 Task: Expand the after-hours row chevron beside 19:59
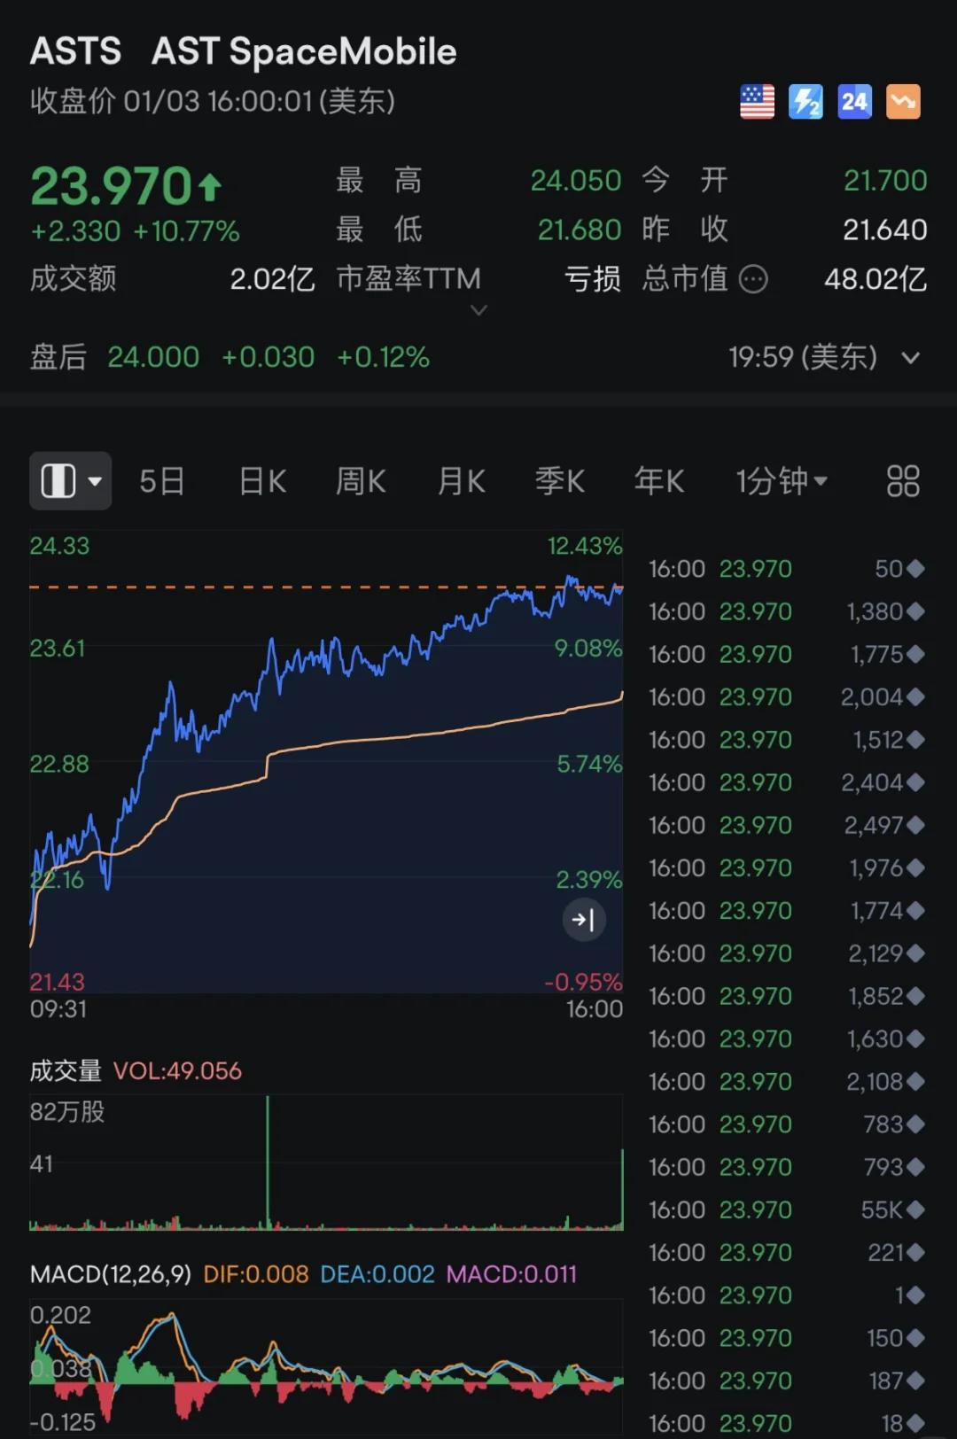coord(911,358)
